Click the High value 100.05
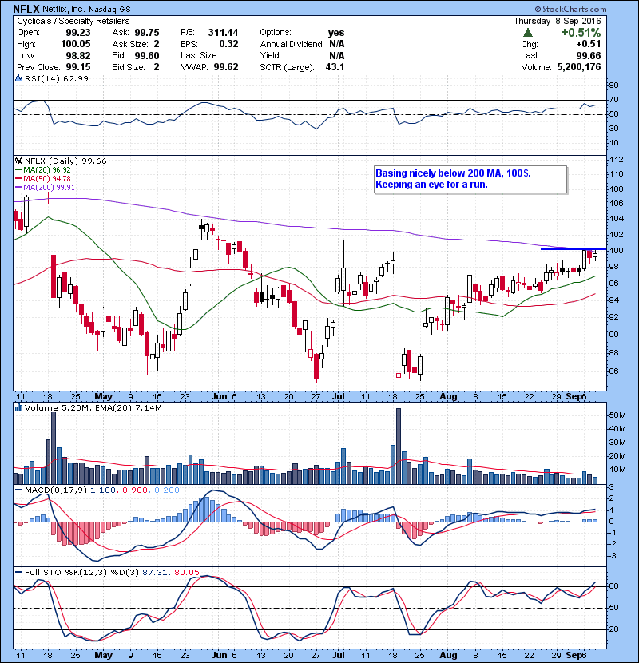The width and height of the screenshot is (639, 663). coord(75,44)
